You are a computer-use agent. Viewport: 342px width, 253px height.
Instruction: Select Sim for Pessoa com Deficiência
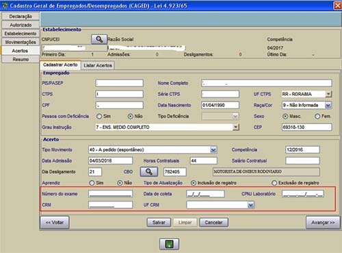tap(99, 117)
